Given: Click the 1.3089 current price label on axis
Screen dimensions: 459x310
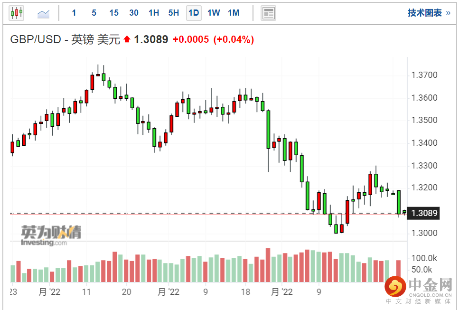Looking at the screenshot, I should (424, 213).
